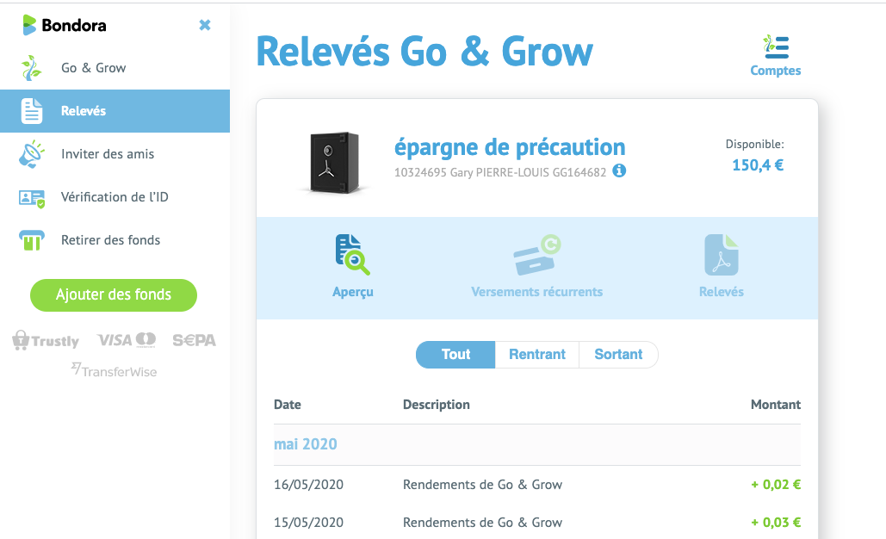Click the VISA Mastercard logo
Viewport: 886px width, 539px height.
point(126,339)
